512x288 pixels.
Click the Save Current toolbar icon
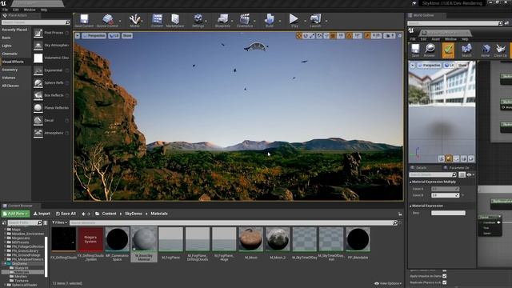[x=84, y=21]
